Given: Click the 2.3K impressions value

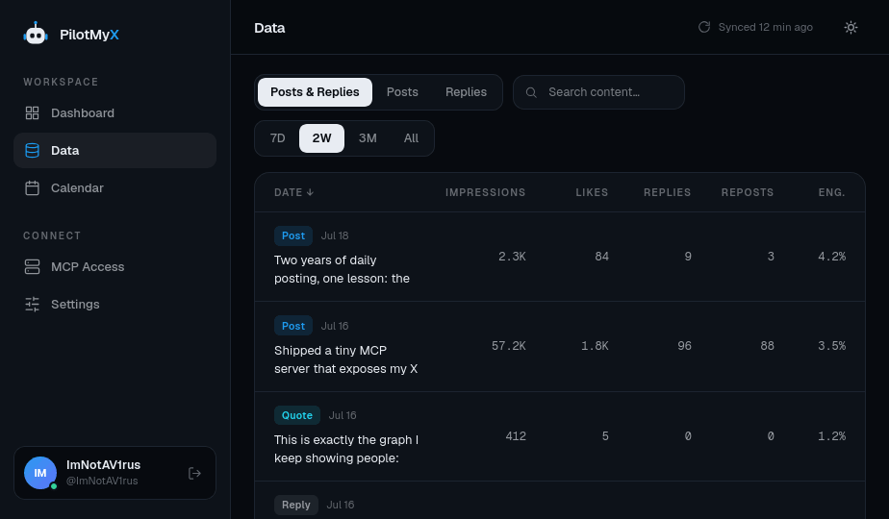Looking at the screenshot, I should [x=512, y=257].
